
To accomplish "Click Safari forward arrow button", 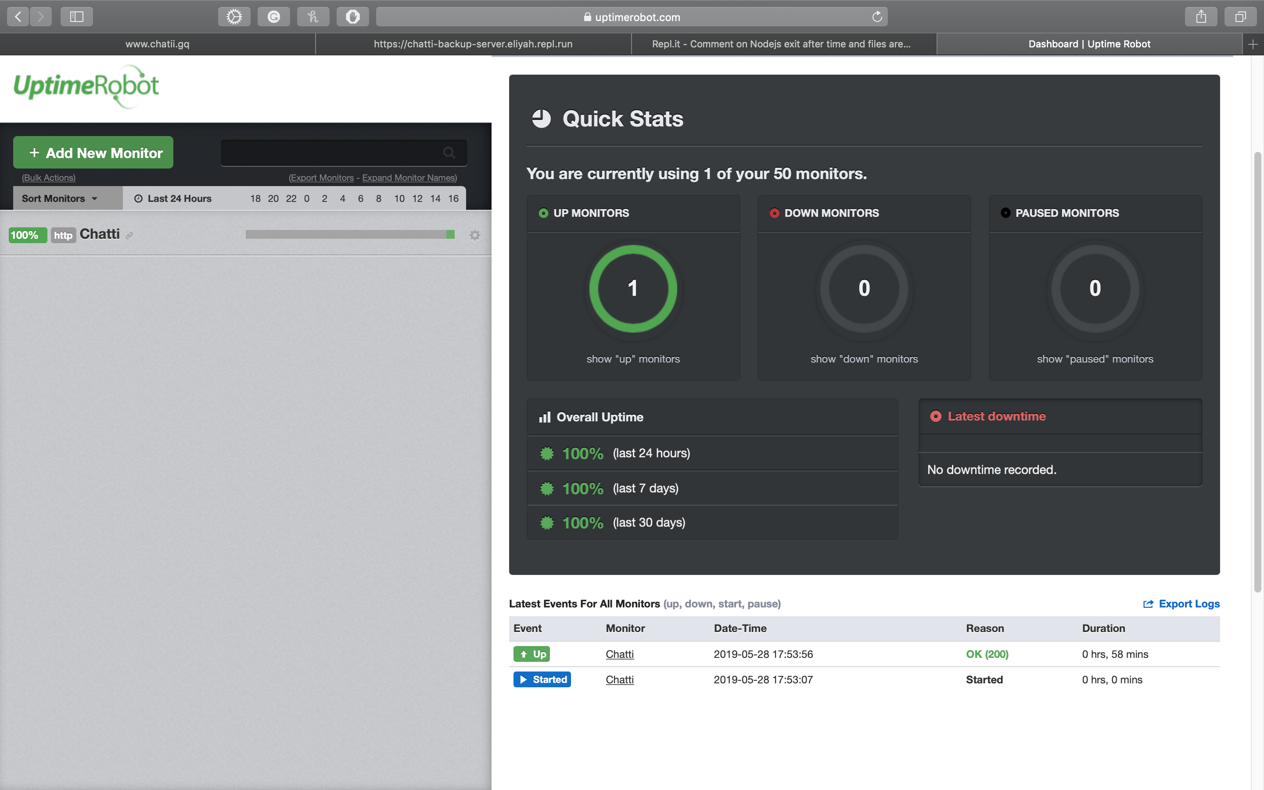I will coord(41,17).
